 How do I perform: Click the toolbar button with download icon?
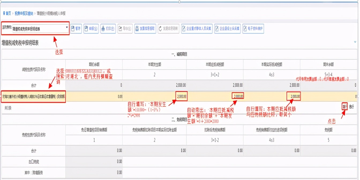click(x=145, y=29)
